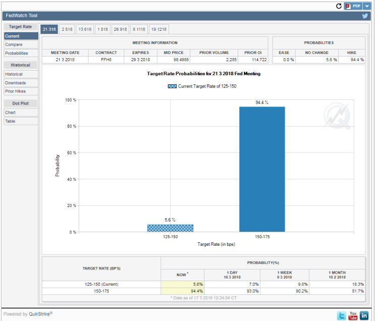Click the refresh icon at top right

339,6
